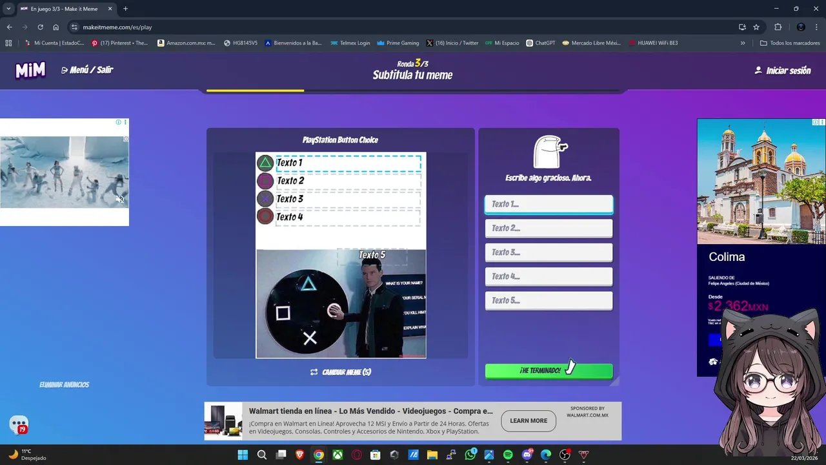The width and height of the screenshot is (826, 465).
Task: Open the extensions puzzle icon
Action: [x=778, y=27]
